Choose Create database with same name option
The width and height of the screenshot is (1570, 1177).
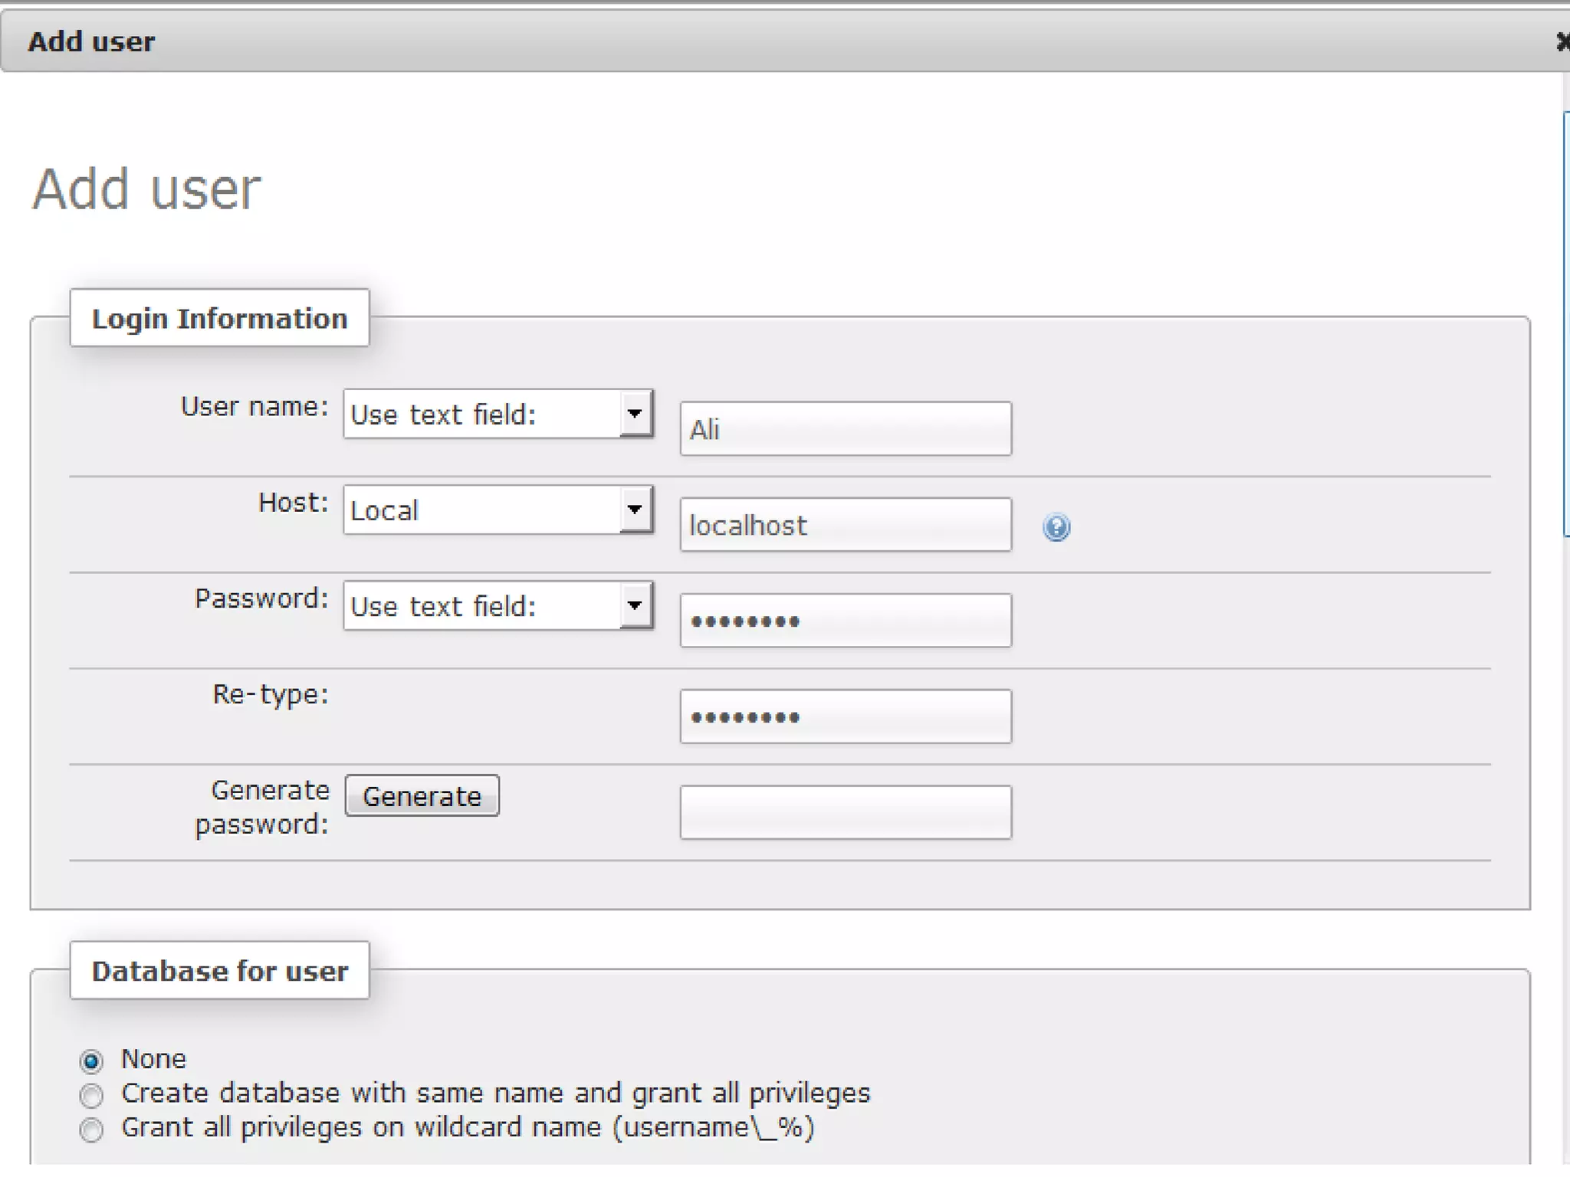coord(91,1095)
